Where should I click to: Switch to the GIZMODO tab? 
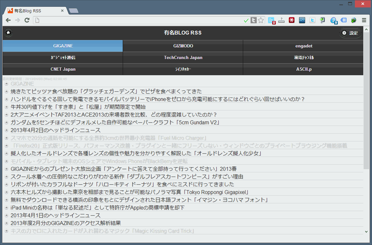183,46
